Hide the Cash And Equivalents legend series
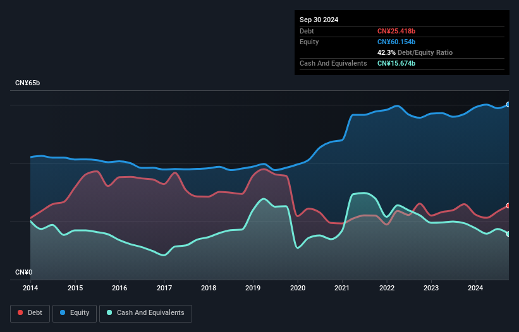 [145, 313]
